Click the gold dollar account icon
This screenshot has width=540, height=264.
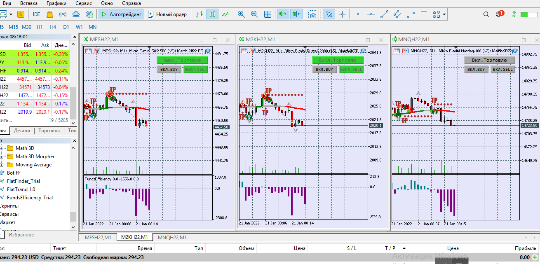[x=21, y=14]
